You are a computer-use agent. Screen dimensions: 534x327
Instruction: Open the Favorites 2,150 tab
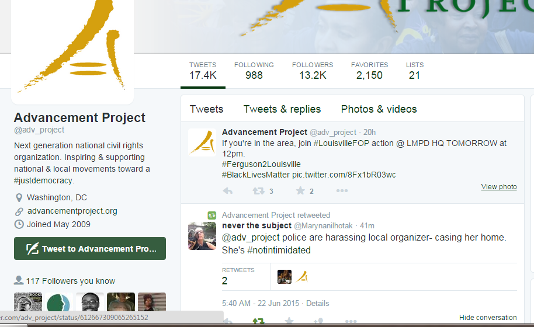(x=369, y=71)
